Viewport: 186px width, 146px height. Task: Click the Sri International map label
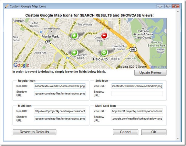tap(52, 29)
